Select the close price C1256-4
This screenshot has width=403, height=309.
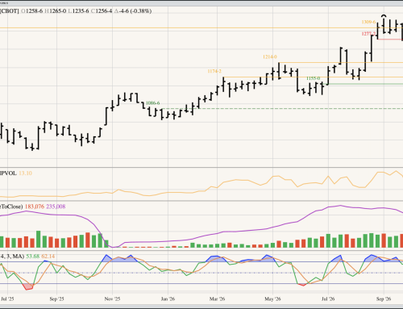tap(102, 11)
